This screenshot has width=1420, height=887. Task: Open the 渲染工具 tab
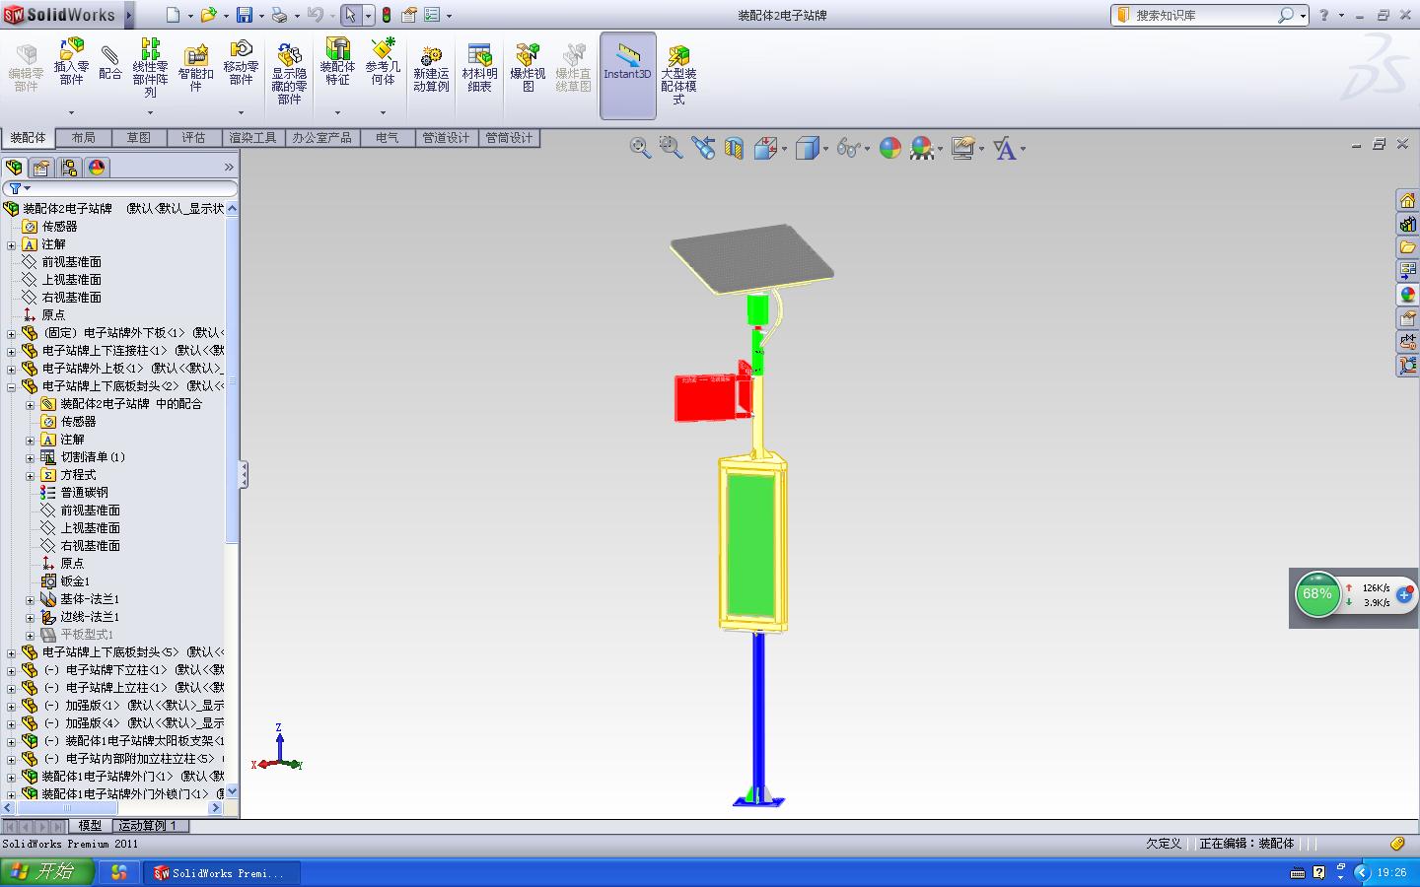click(x=253, y=138)
